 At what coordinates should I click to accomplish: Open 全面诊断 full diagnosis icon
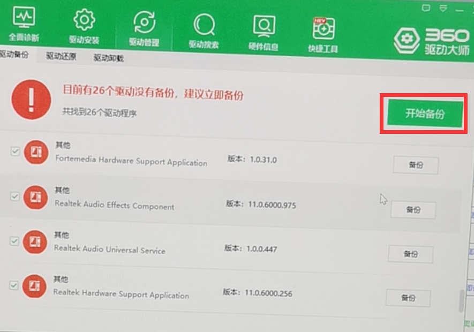pyautogui.click(x=24, y=18)
